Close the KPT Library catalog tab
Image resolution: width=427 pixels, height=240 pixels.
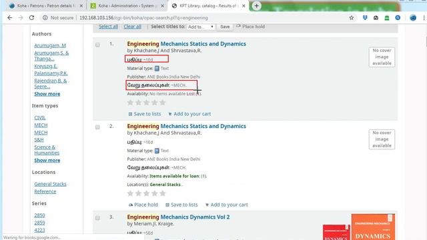pos(244,6)
